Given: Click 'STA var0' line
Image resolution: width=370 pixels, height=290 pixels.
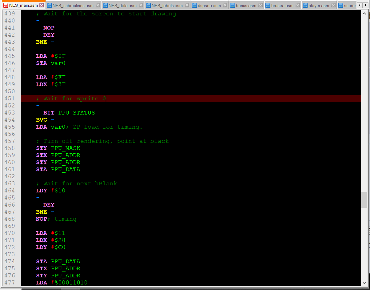Looking at the screenshot, I should 51,63.
